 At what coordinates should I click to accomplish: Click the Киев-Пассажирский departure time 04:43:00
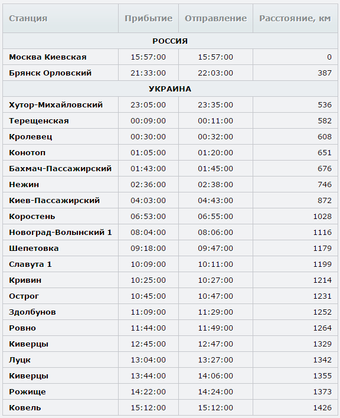click(215, 201)
